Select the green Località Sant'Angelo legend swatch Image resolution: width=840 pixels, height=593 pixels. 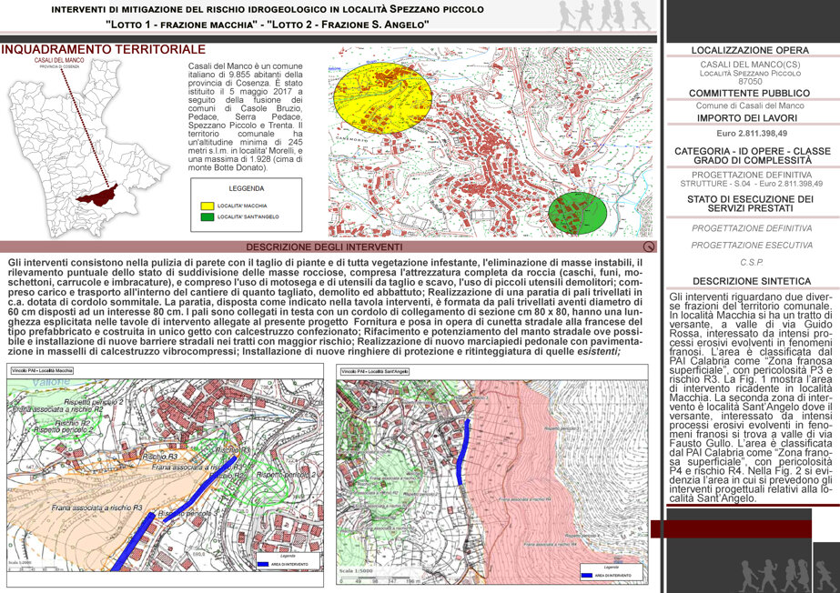[x=207, y=216]
